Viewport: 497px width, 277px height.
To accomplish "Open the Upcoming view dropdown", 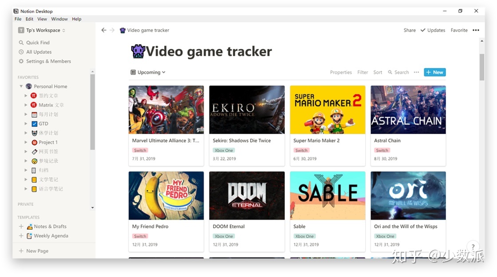I will tap(148, 72).
